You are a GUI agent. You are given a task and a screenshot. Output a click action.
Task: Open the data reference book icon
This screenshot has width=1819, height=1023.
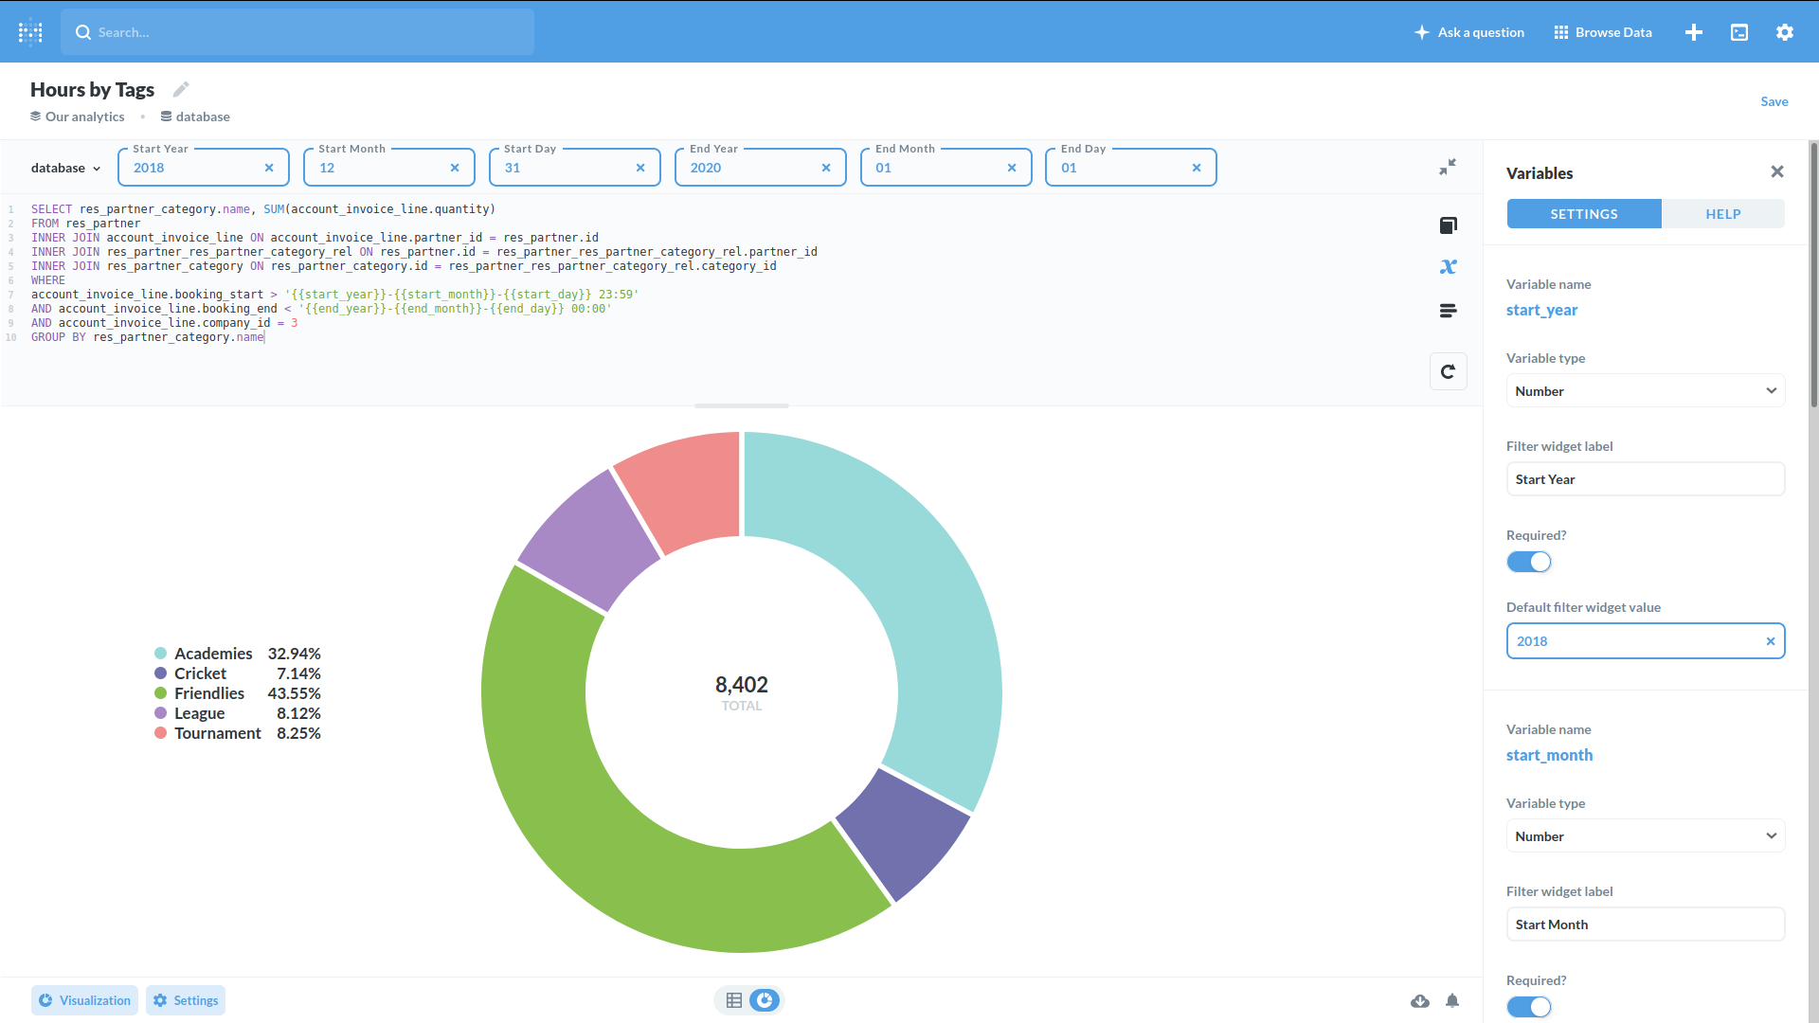pos(1448,225)
